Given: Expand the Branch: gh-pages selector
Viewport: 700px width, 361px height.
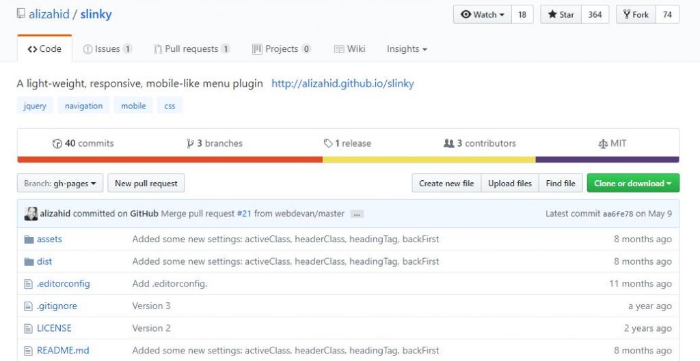Looking at the screenshot, I should [x=60, y=184].
